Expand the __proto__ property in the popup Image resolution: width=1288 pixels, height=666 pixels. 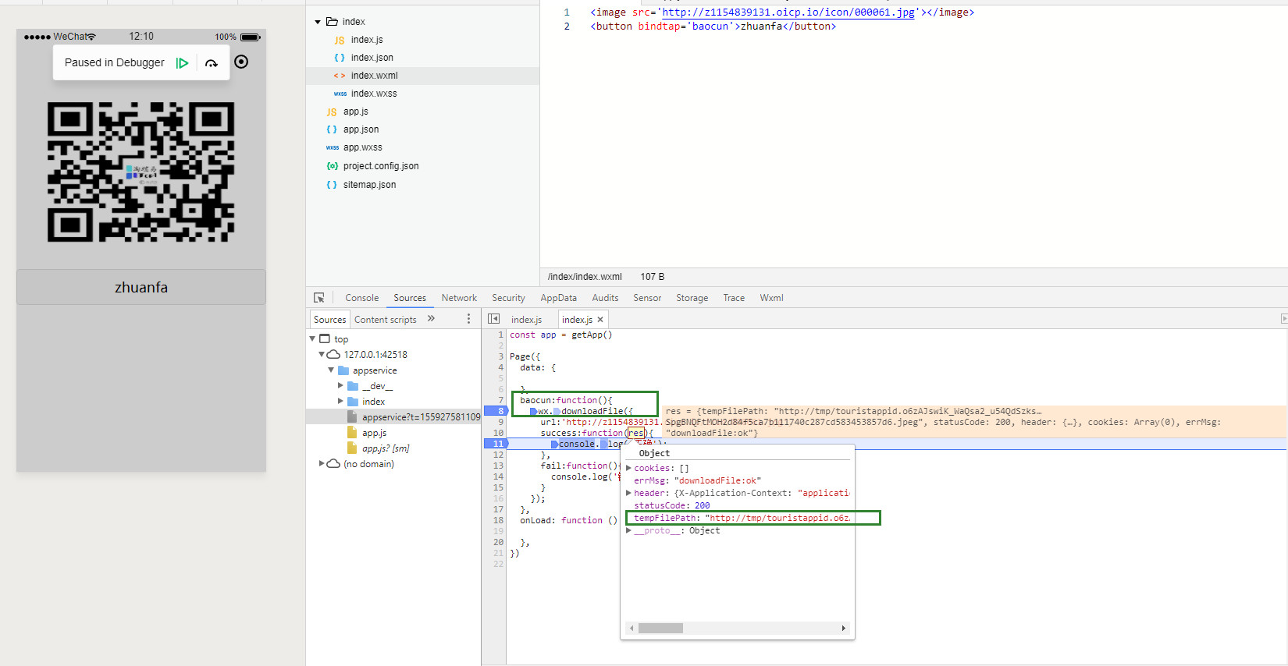(x=628, y=530)
